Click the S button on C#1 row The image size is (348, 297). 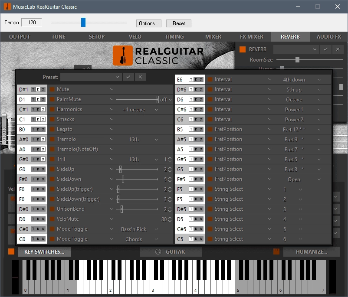click(x=43, y=109)
